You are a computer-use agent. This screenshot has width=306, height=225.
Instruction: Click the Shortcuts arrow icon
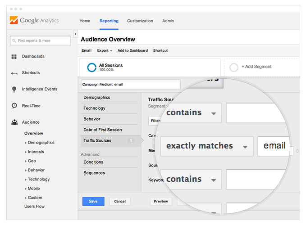pyautogui.click(x=14, y=73)
